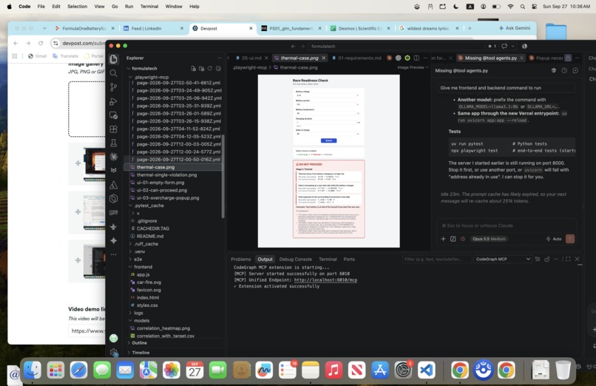Open the localhost:6010/mcp endpoint link
The image size is (596, 386).
[325, 280]
